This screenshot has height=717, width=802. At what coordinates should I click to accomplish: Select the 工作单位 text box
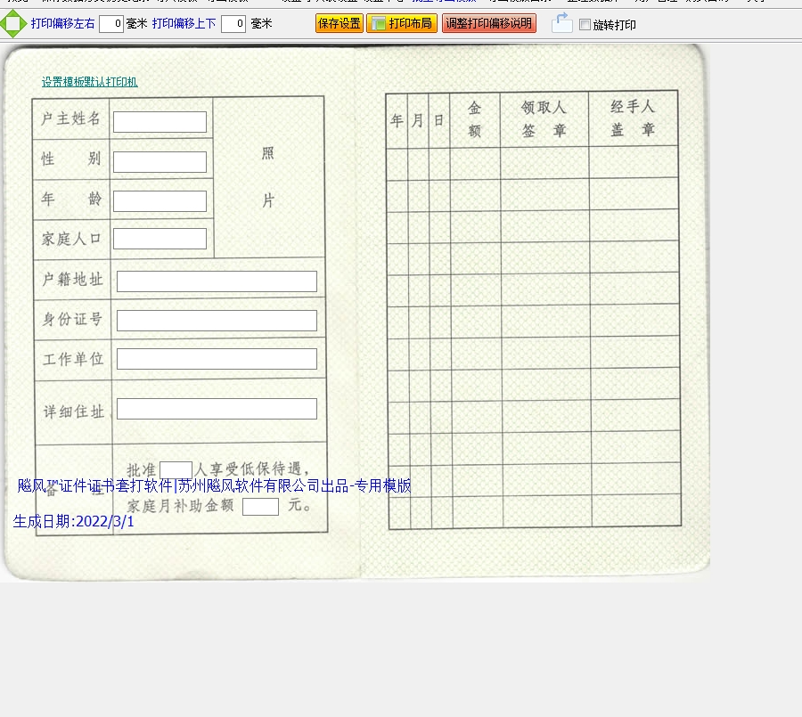pyautogui.click(x=217, y=359)
